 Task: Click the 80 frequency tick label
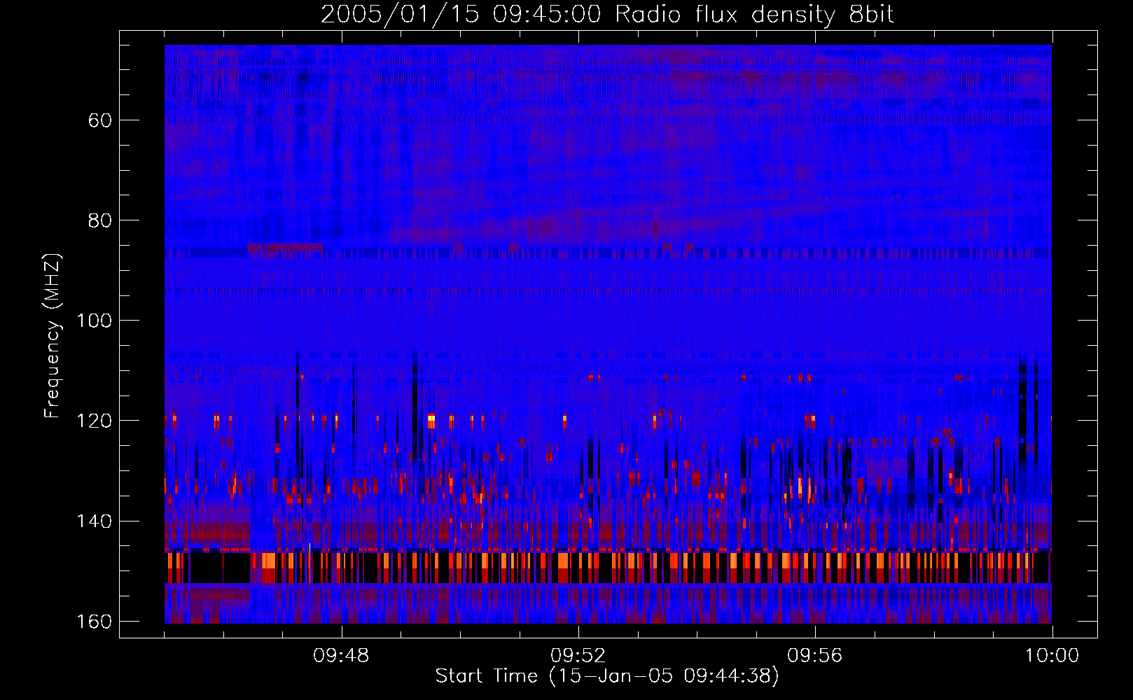pyautogui.click(x=100, y=220)
